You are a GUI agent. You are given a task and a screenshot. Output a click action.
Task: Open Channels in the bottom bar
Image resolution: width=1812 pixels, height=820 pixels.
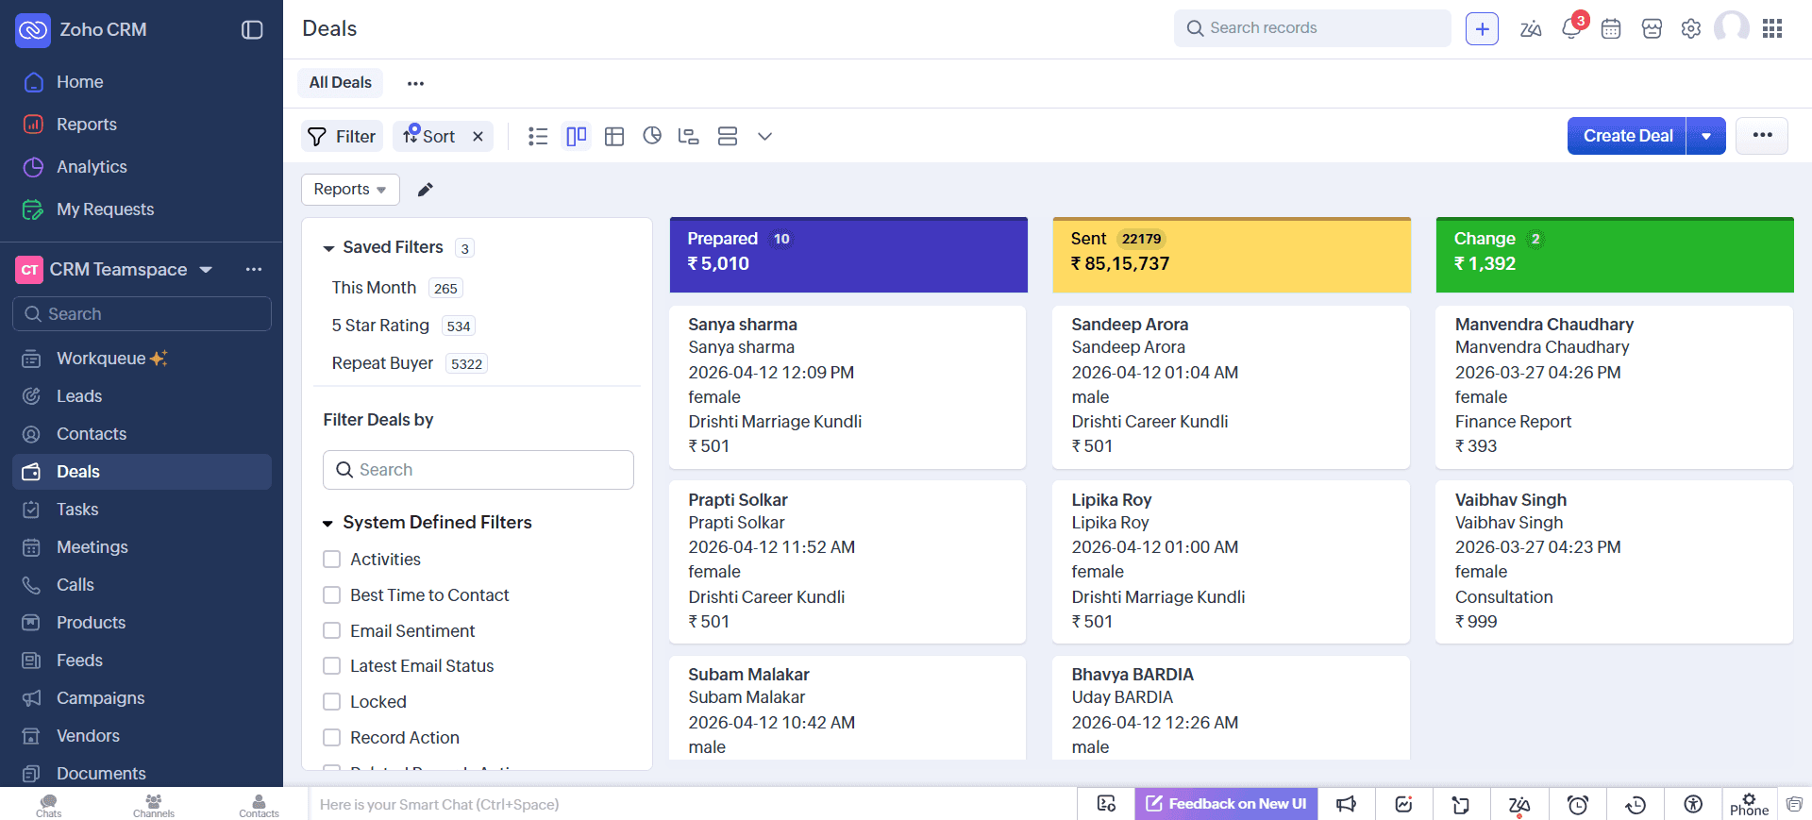pyautogui.click(x=154, y=805)
